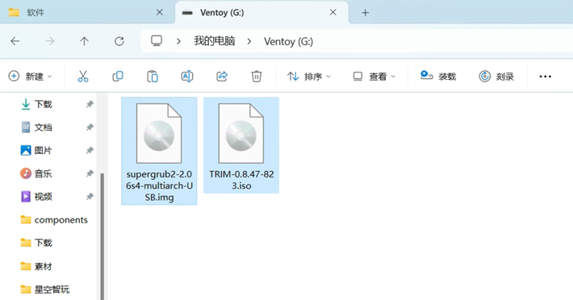The width and height of the screenshot is (573, 300).
Task: Click the Copy icon in toolbar
Action: coord(118,77)
